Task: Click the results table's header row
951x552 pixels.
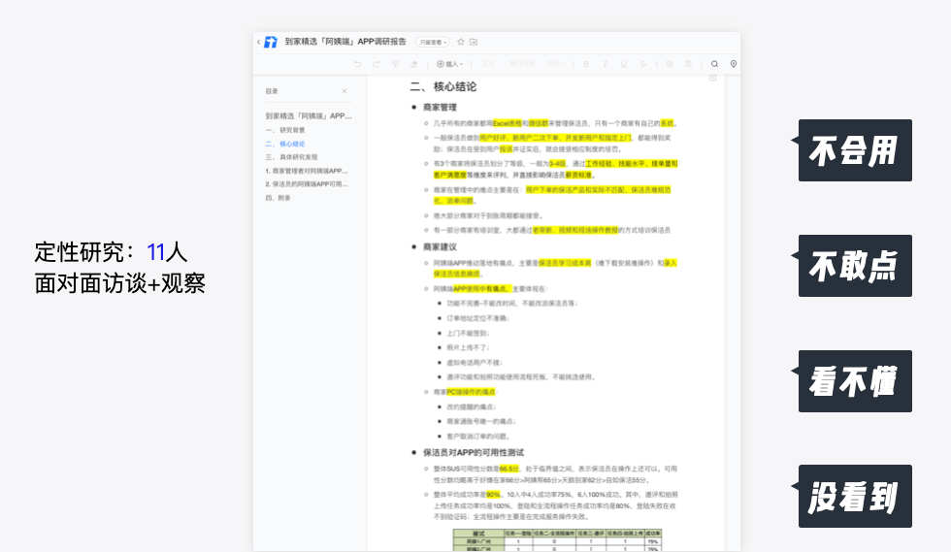Action: pyautogui.click(x=557, y=534)
